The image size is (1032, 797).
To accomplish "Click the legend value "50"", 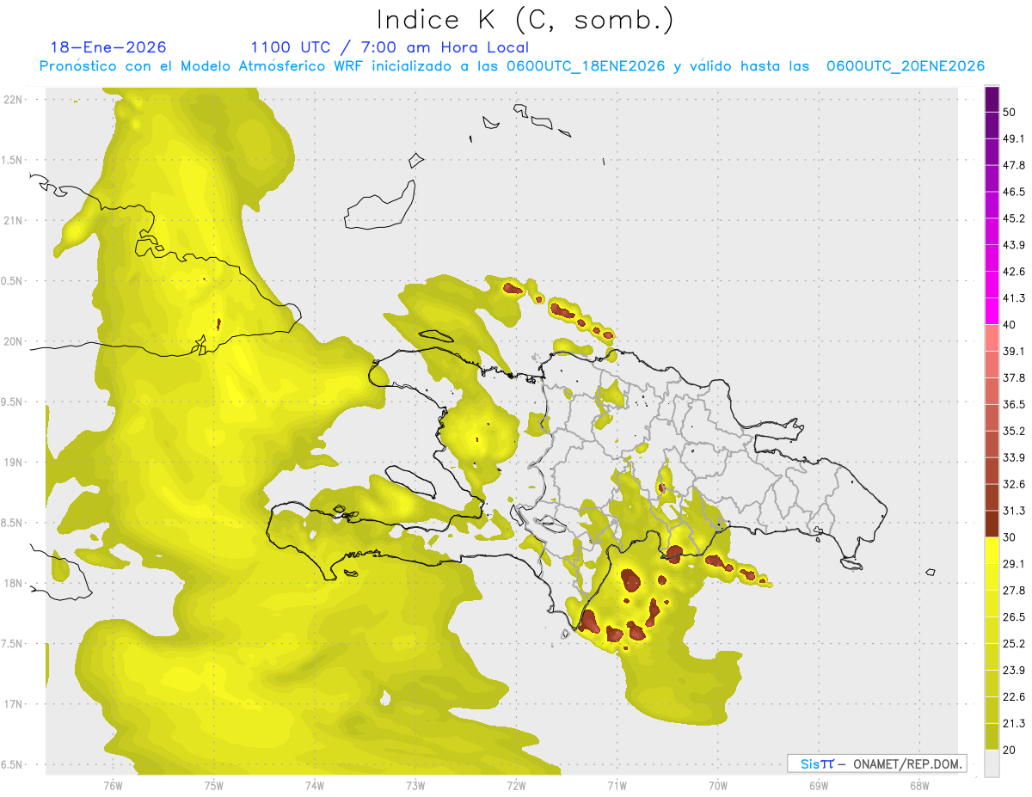I will [x=1010, y=113].
